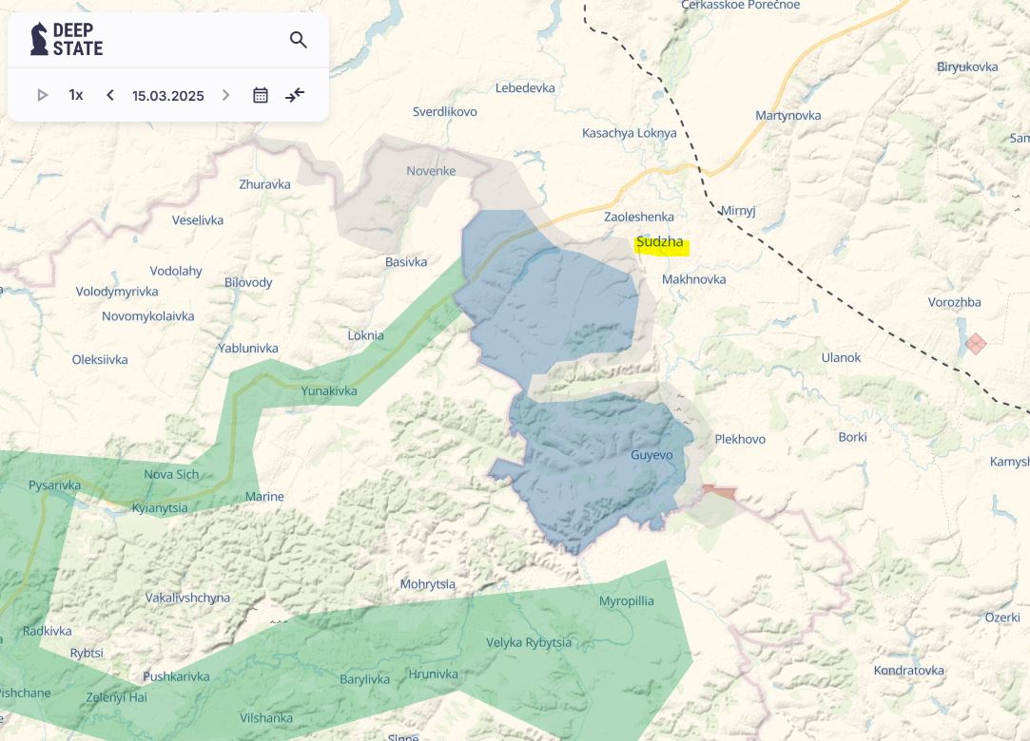Image resolution: width=1030 pixels, height=741 pixels.
Task: Click the Velyka Rybytsia label
Action: point(529,642)
